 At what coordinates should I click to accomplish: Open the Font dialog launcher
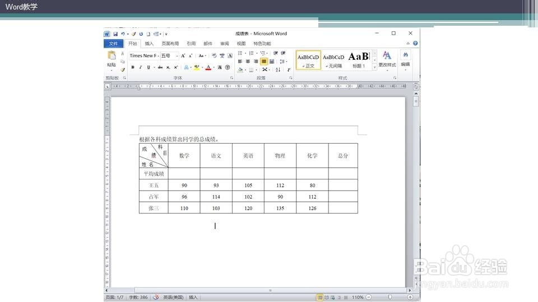pos(231,78)
